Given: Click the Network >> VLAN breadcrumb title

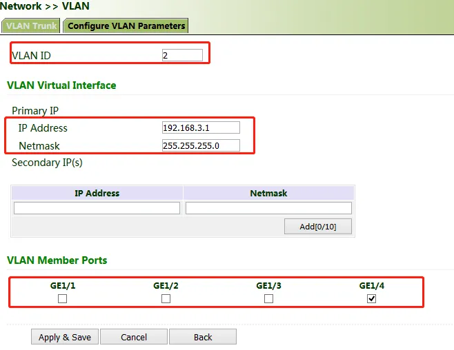Looking at the screenshot, I should [45, 6].
